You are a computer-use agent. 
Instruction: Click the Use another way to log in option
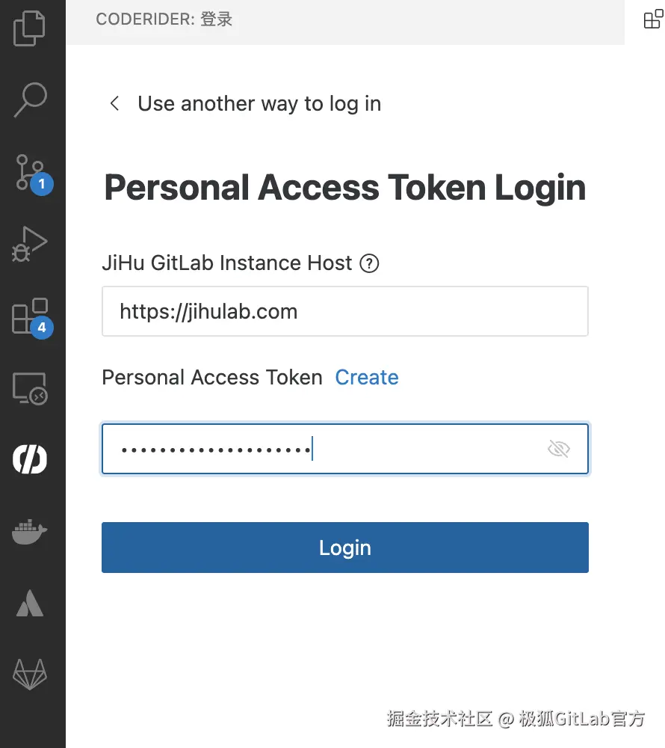259,104
